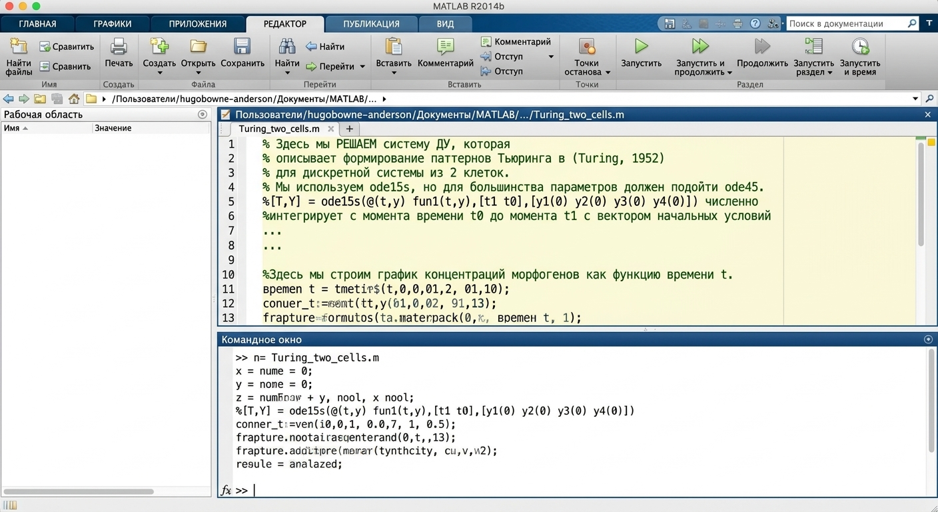Open the dropdown arrow beside Перейти
The height and width of the screenshot is (512, 938).
coord(362,67)
